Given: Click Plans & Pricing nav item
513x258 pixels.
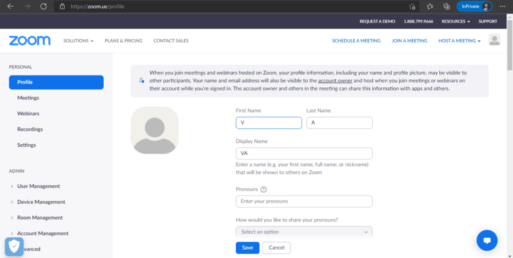Looking at the screenshot, I should pyautogui.click(x=123, y=41).
